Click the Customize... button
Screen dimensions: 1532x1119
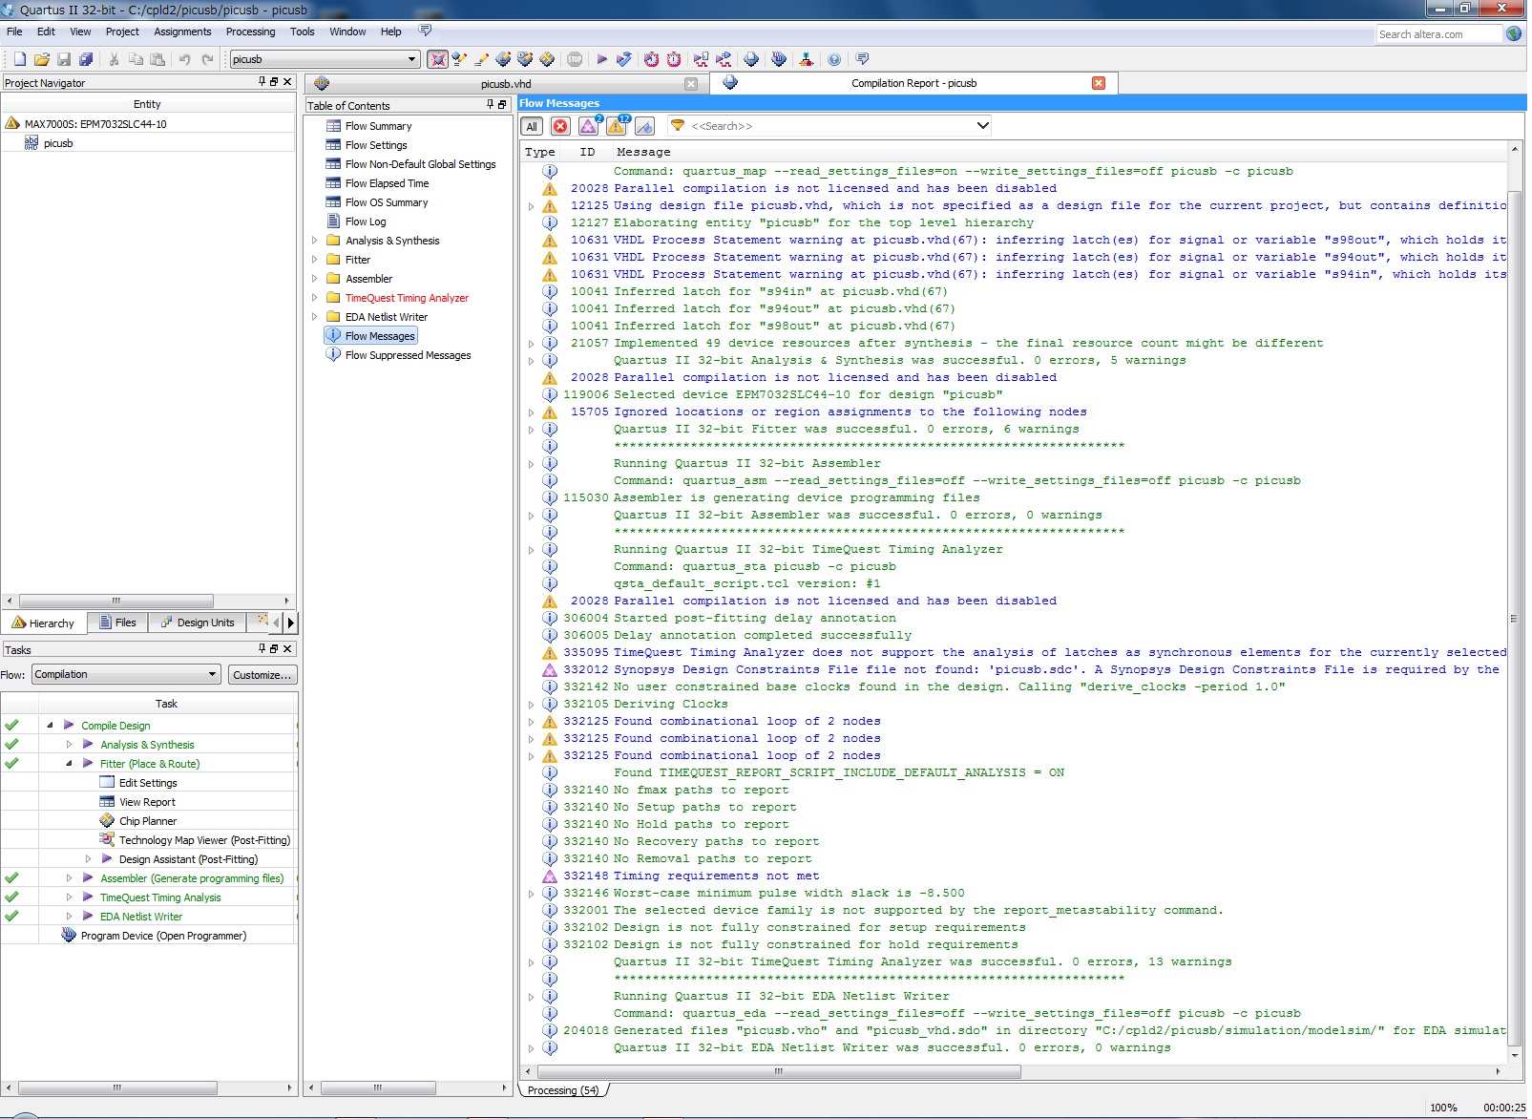tap(262, 674)
